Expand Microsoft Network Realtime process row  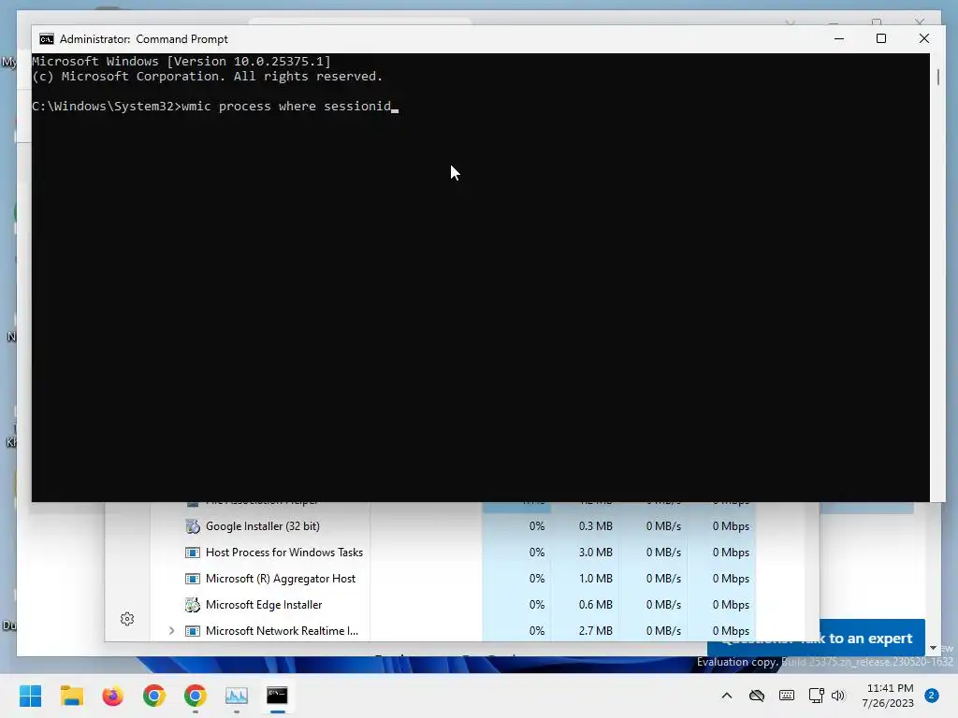[172, 631]
